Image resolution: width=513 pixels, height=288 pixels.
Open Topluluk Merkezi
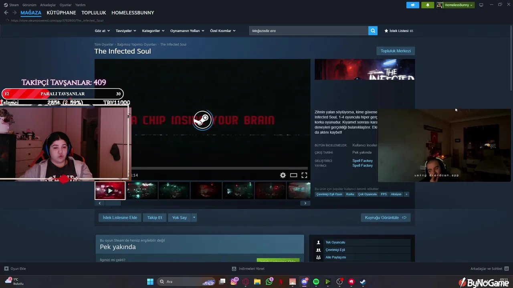[x=396, y=51]
